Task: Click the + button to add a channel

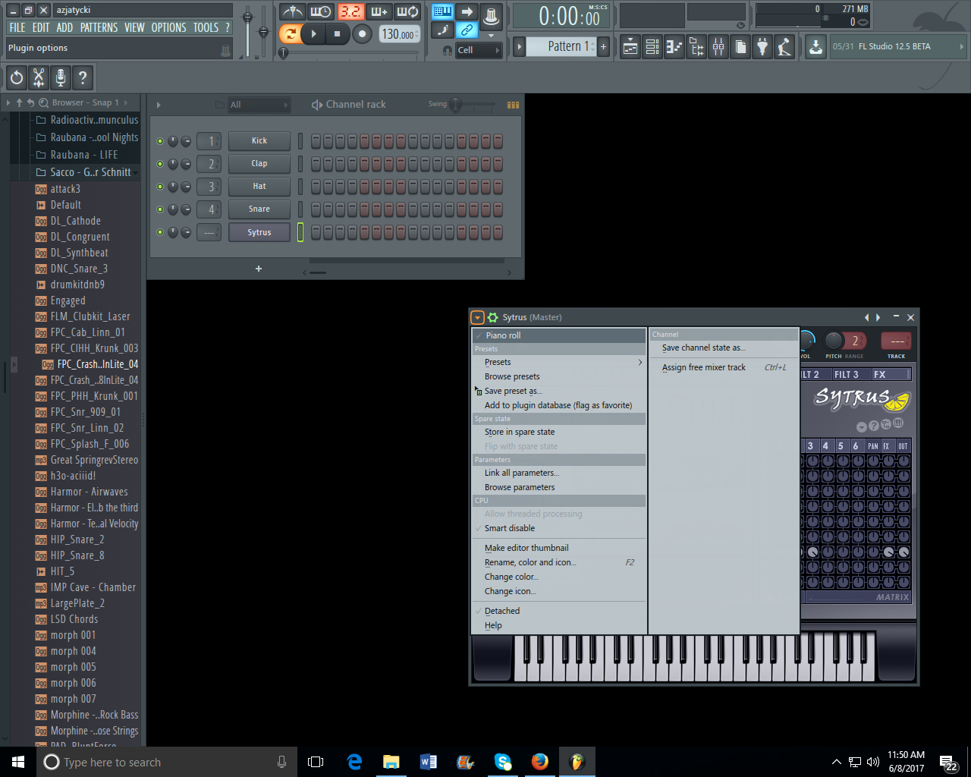Action: pyautogui.click(x=258, y=269)
